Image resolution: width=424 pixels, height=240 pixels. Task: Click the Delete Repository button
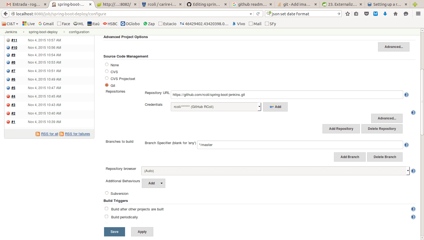pos(382,129)
